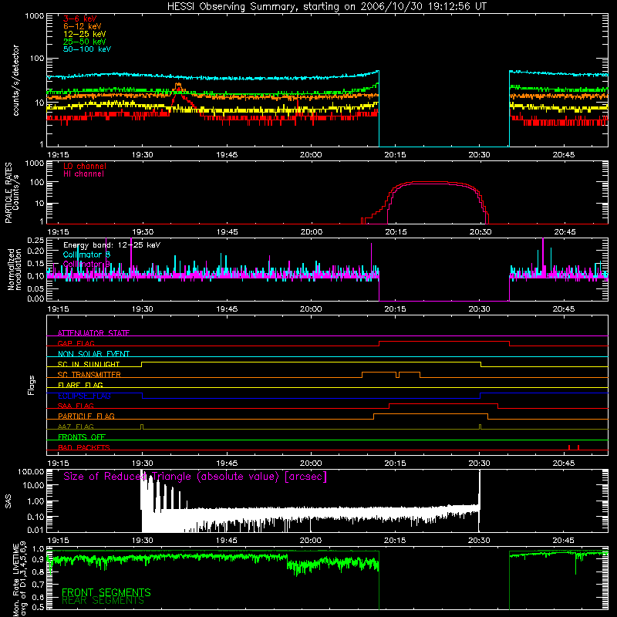Click the SC_TRANSMITTER flag label
Image resolution: width=617 pixels, height=617 pixels.
[x=89, y=375]
